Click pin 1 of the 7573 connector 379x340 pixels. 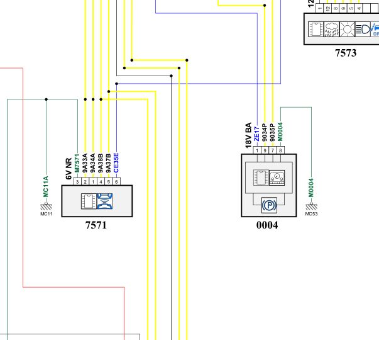click(x=320, y=8)
